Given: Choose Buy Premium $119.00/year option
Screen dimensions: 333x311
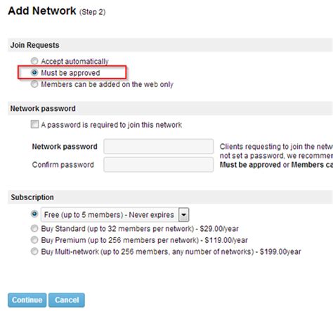Looking at the screenshot, I should pyautogui.click(x=34, y=239).
